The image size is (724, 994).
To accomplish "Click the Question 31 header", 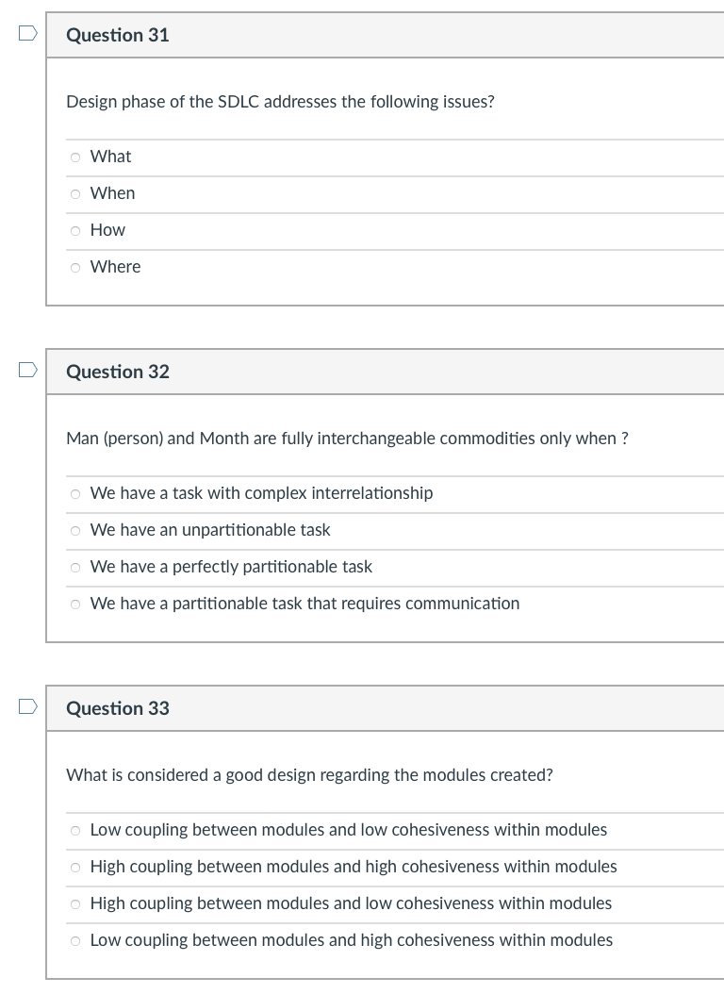I will [117, 35].
